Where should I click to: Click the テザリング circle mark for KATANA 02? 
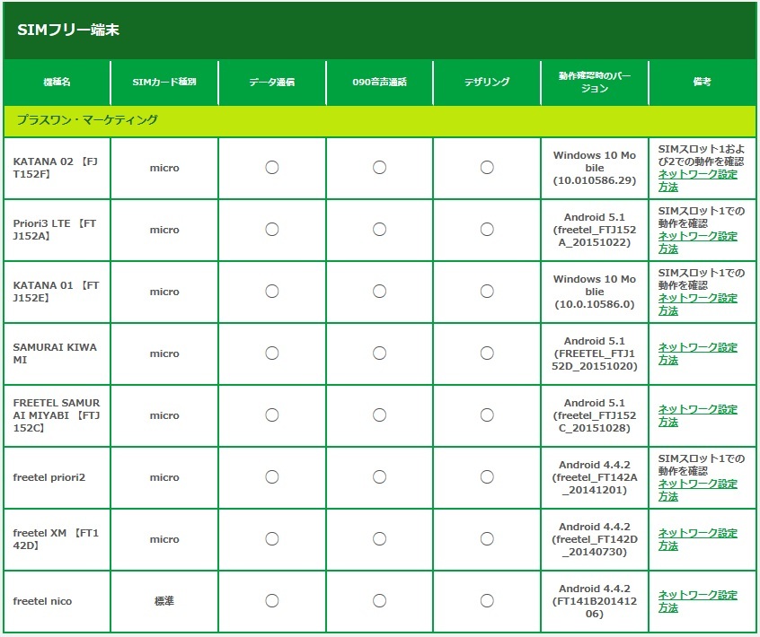tap(487, 168)
